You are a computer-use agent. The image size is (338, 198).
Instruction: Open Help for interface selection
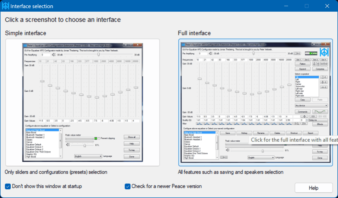313,188
